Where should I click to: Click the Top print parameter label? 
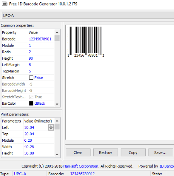point(5,134)
